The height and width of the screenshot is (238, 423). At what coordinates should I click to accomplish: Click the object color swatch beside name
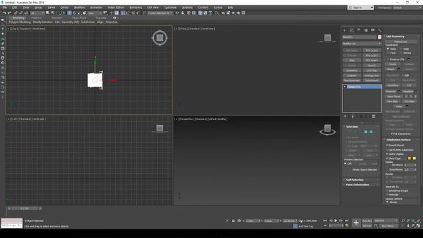379,37
